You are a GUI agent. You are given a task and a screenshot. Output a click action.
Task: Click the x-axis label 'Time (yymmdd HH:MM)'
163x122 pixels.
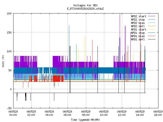85,120
